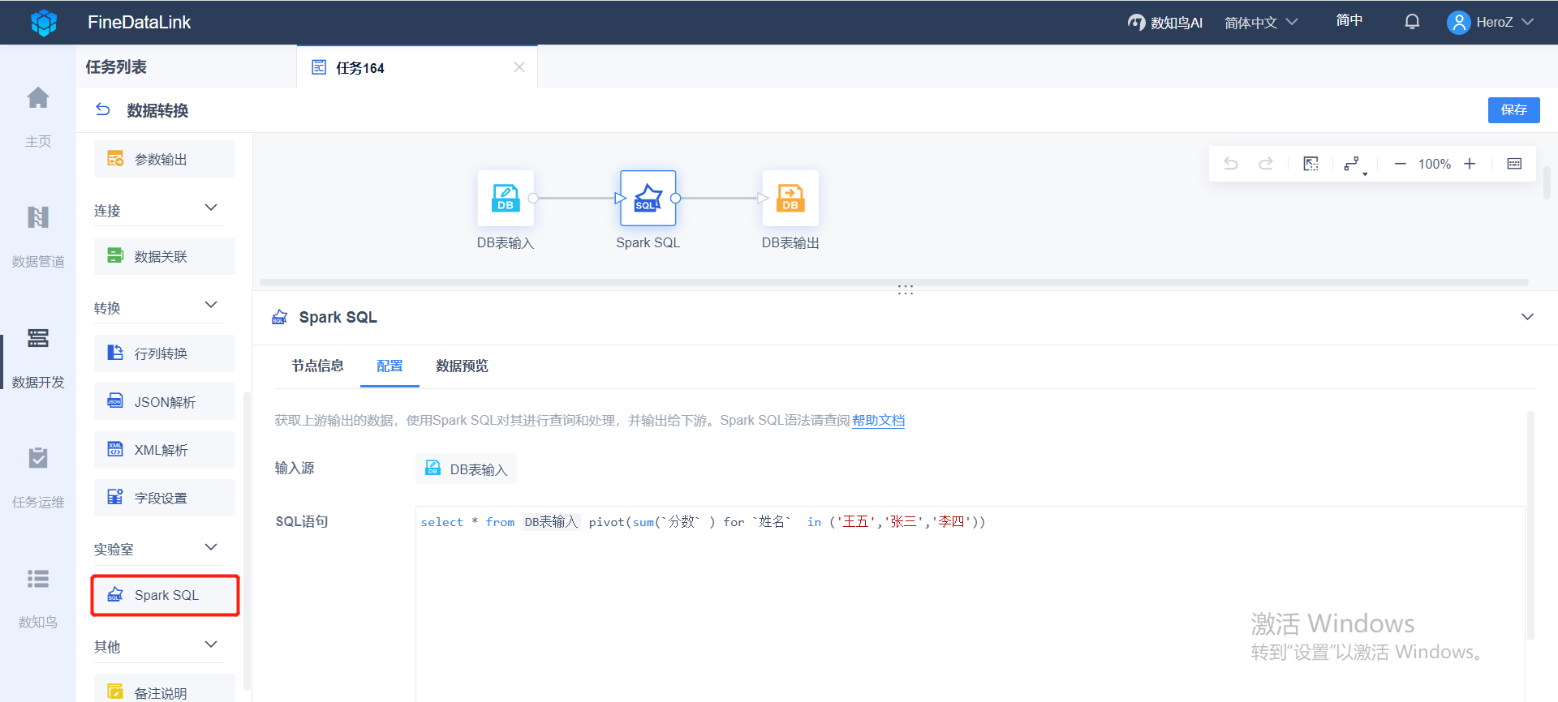Click the HeroZ user avatar
1558x702 pixels.
point(1458,23)
